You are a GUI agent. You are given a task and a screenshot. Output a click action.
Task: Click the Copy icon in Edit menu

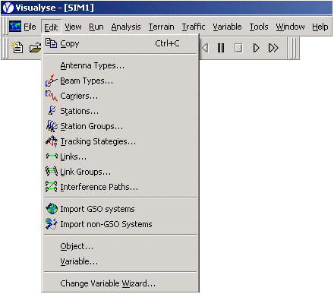pos(51,43)
